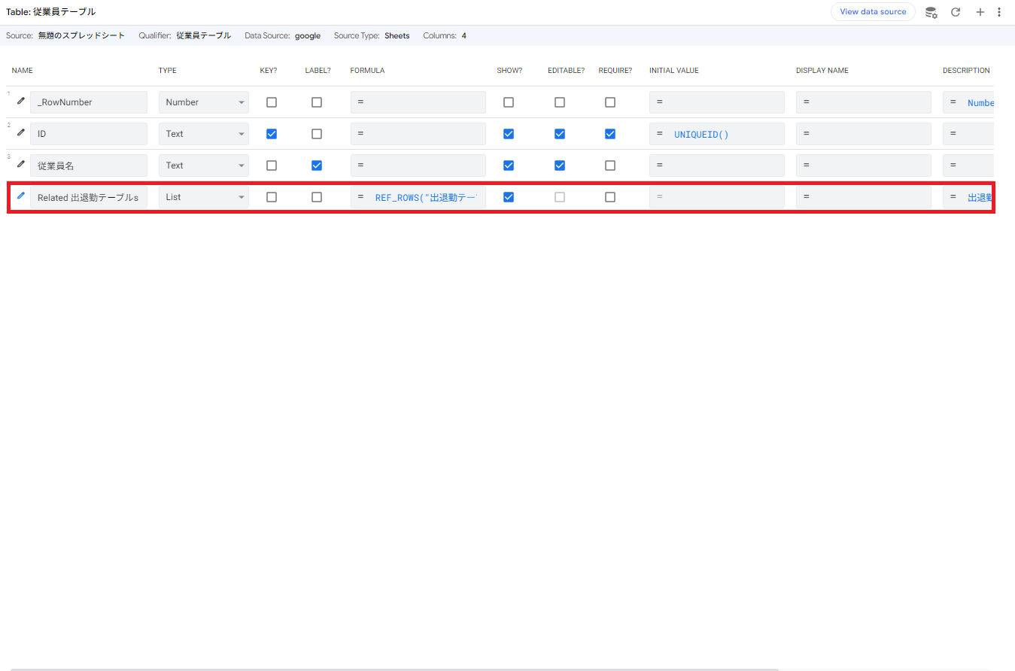The height and width of the screenshot is (671, 1015).
Task: Regenerate the table schema with refresh icon
Action: click(956, 12)
